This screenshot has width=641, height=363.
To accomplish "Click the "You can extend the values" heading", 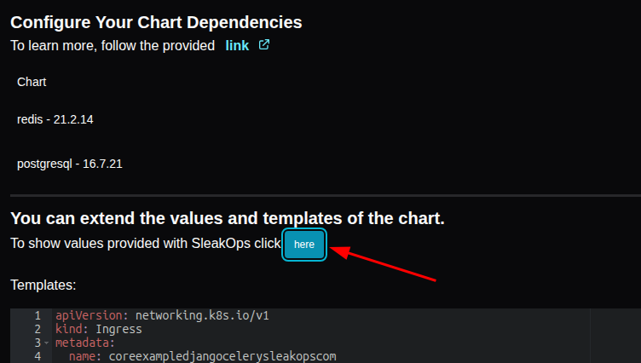I will [228, 218].
